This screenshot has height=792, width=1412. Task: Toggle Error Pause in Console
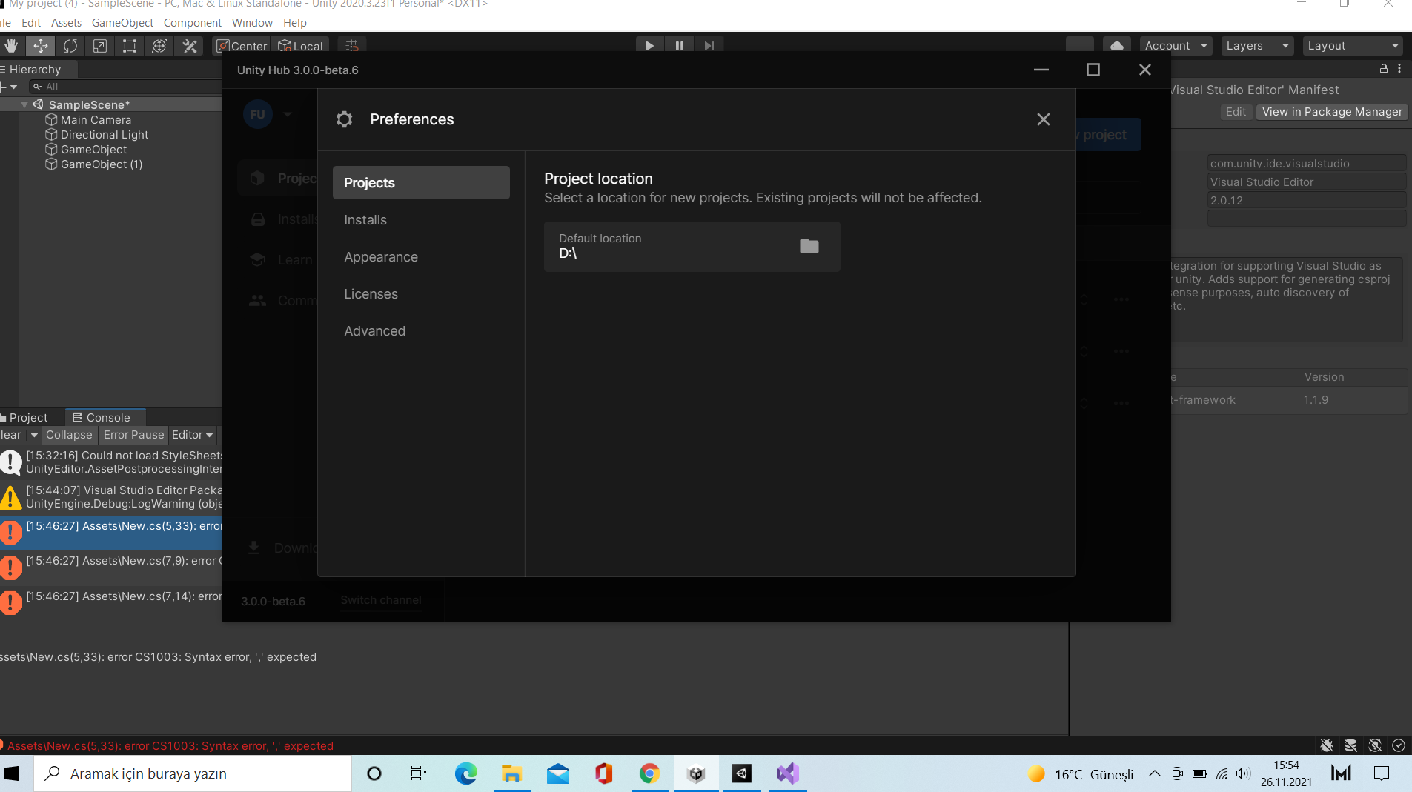coord(133,435)
